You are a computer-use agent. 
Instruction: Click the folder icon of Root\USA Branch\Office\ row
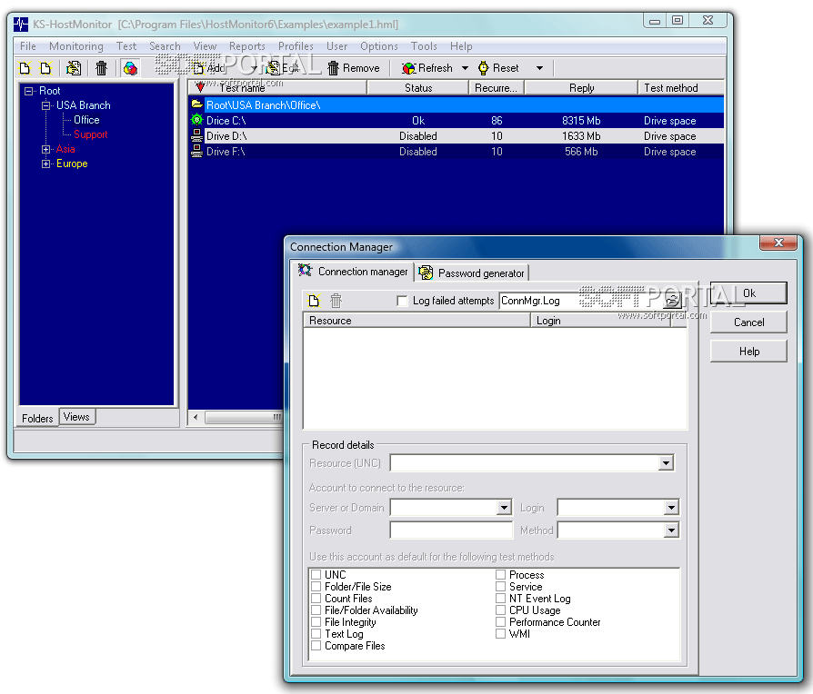pos(197,104)
